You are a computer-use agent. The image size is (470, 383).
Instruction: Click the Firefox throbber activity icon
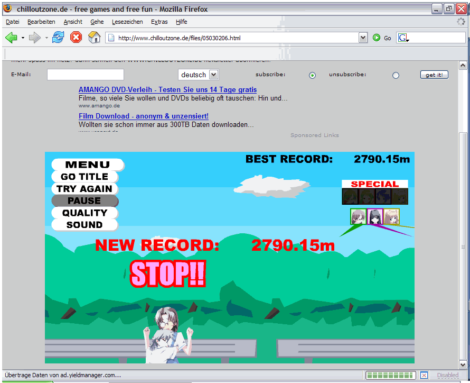point(460,22)
